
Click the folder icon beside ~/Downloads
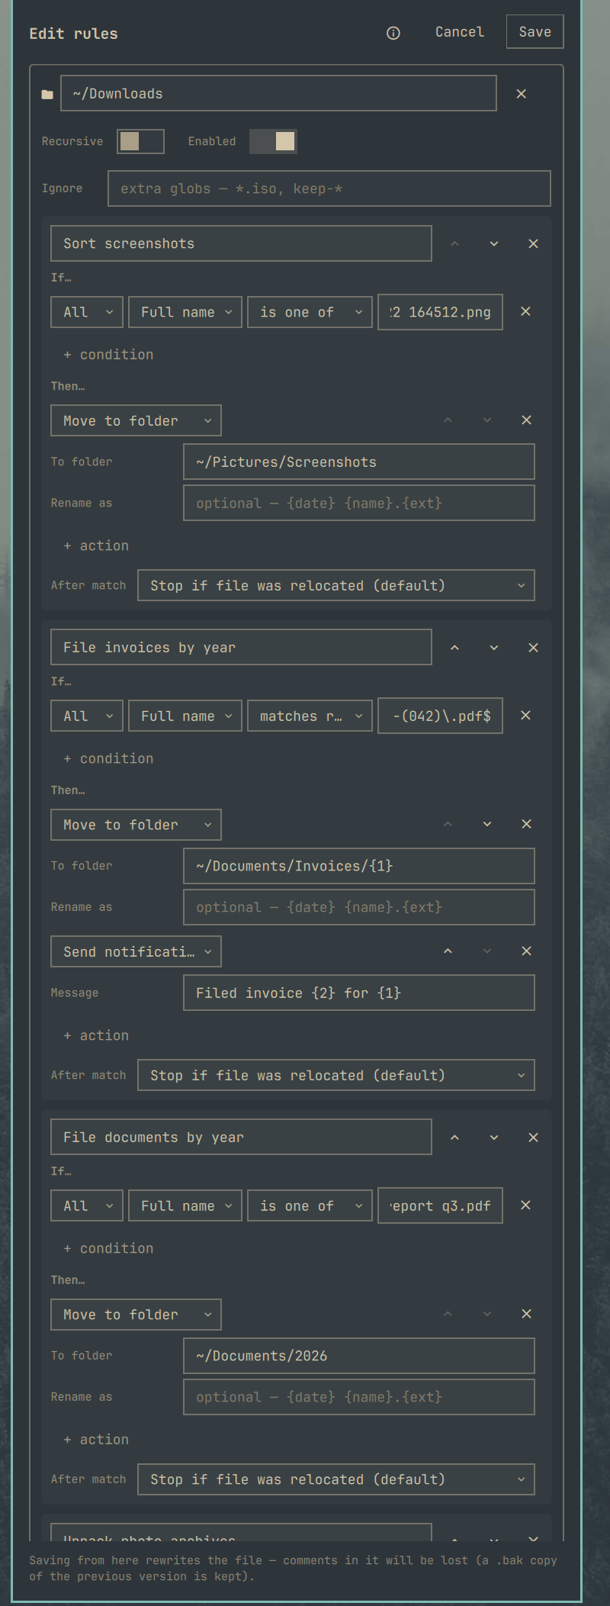pos(47,94)
